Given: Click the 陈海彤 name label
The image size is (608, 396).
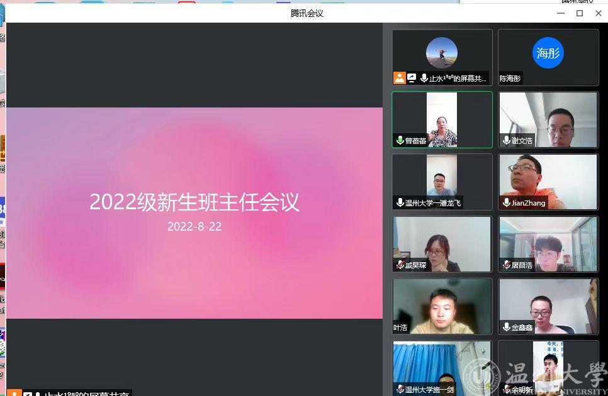Looking at the screenshot, I should tap(510, 79).
